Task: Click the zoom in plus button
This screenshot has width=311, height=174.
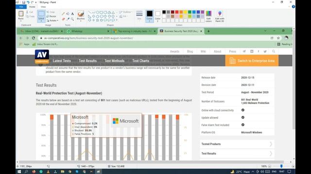Action: tap(293, 166)
